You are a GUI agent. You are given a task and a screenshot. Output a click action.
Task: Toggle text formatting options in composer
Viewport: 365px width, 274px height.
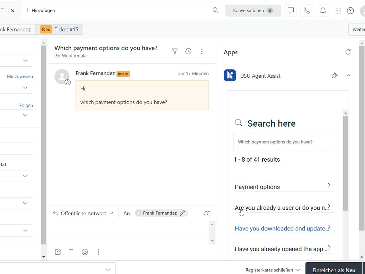click(x=71, y=252)
